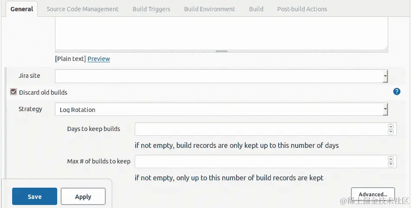
Task: Decrease the Max # of builds value
Action: point(391,164)
